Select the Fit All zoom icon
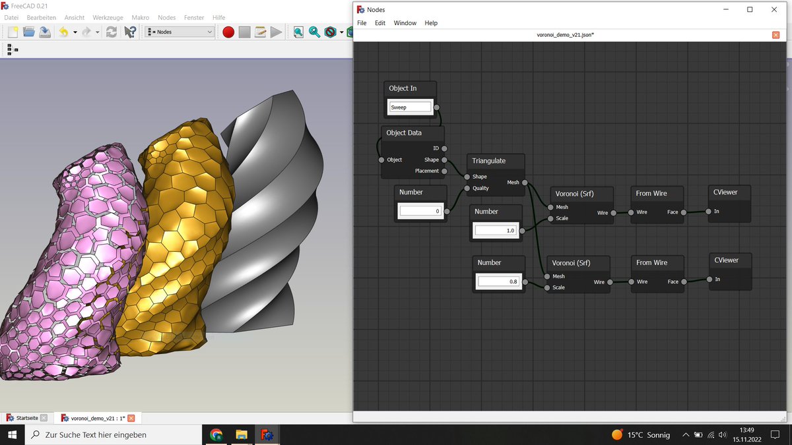This screenshot has height=445, width=792. 298,32
